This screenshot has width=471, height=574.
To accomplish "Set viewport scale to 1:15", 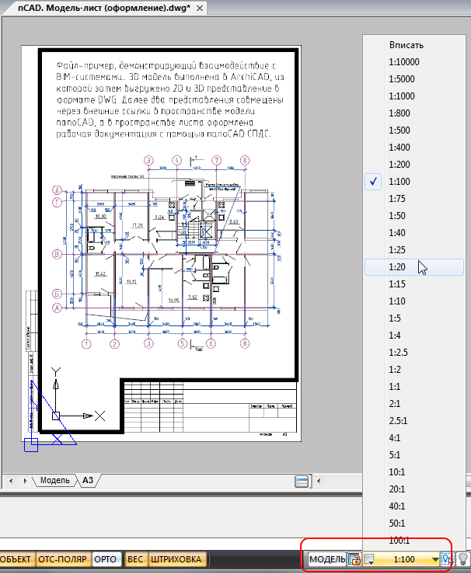I will point(413,284).
